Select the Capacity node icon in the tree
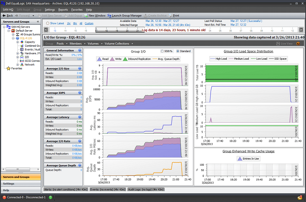Image resolution: width=306 pixels, height=202 pixels. (22, 42)
